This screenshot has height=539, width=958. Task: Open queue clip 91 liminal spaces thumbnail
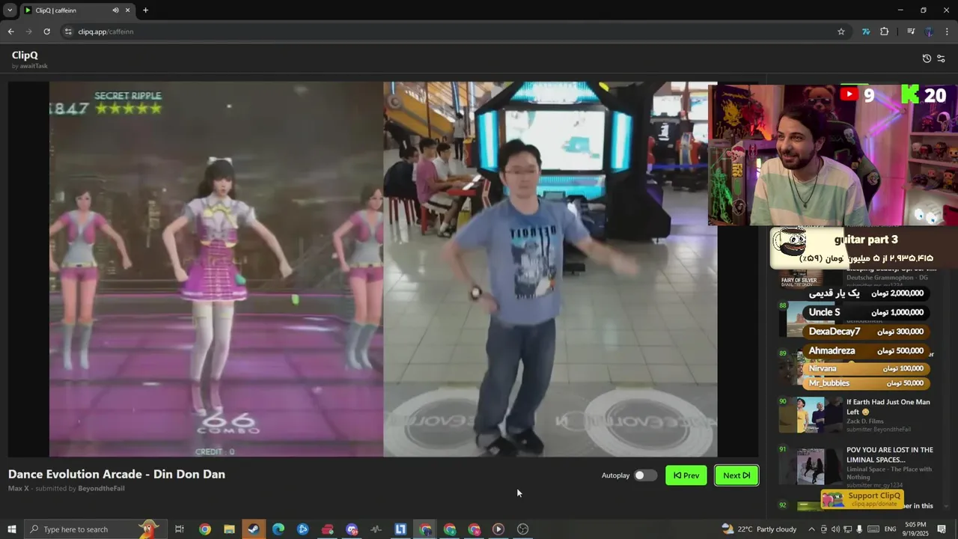(811, 466)
